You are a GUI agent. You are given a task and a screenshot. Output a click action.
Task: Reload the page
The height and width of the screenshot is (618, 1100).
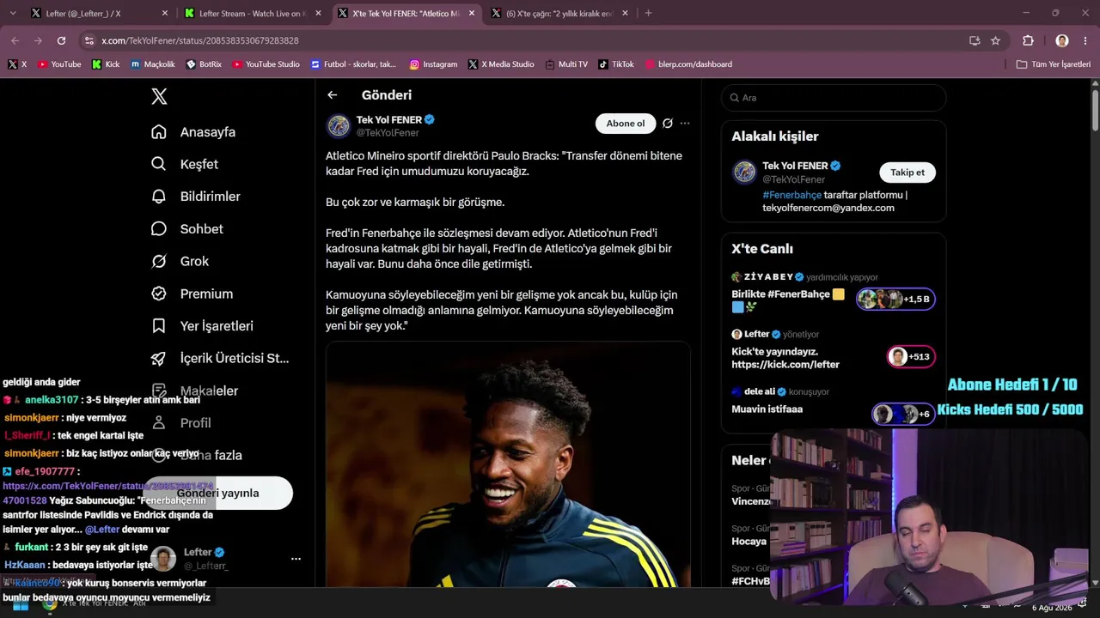click(61, 40)
